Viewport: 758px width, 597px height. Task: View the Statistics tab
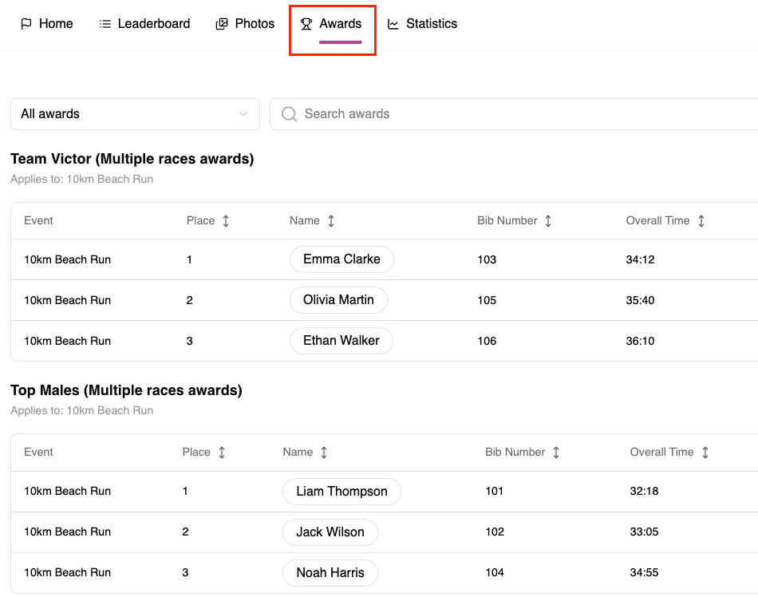coord(422,24)
